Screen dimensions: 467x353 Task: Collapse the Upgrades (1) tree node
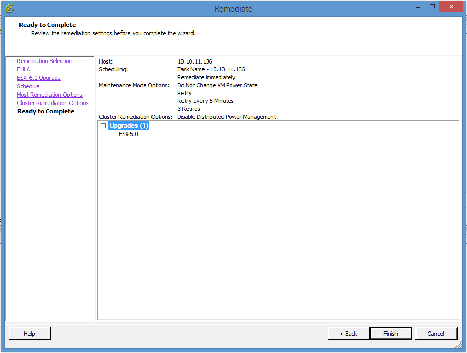(x=104, y=126)
